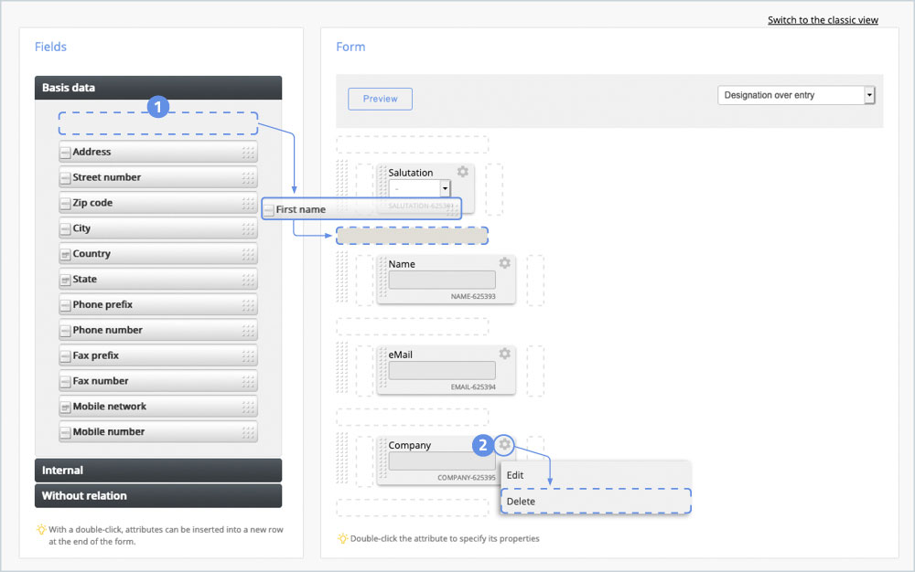Image resolution: width=915 pixels, height=572 pixels.
Task: Click the Preview button
Action: pyautogui.click(x=380, y=99)
